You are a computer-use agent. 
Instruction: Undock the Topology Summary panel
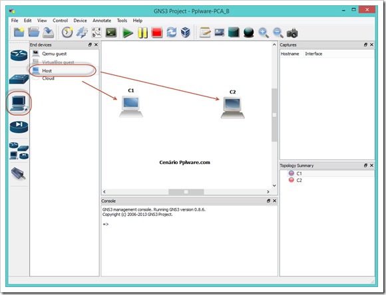tap(365, 165)
